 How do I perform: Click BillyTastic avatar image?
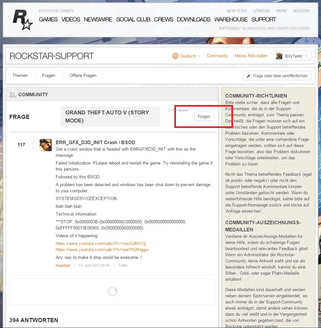click(x=279, y=56)
